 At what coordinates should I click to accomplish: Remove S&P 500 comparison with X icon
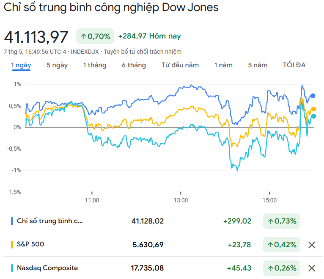point(312,245)
